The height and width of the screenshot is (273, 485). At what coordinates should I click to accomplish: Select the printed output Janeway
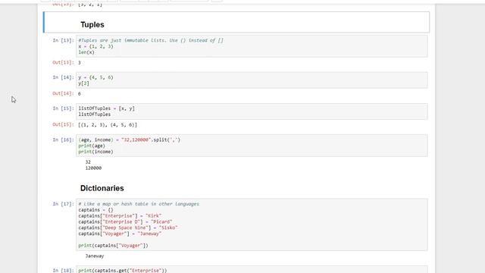coord(95,256)
